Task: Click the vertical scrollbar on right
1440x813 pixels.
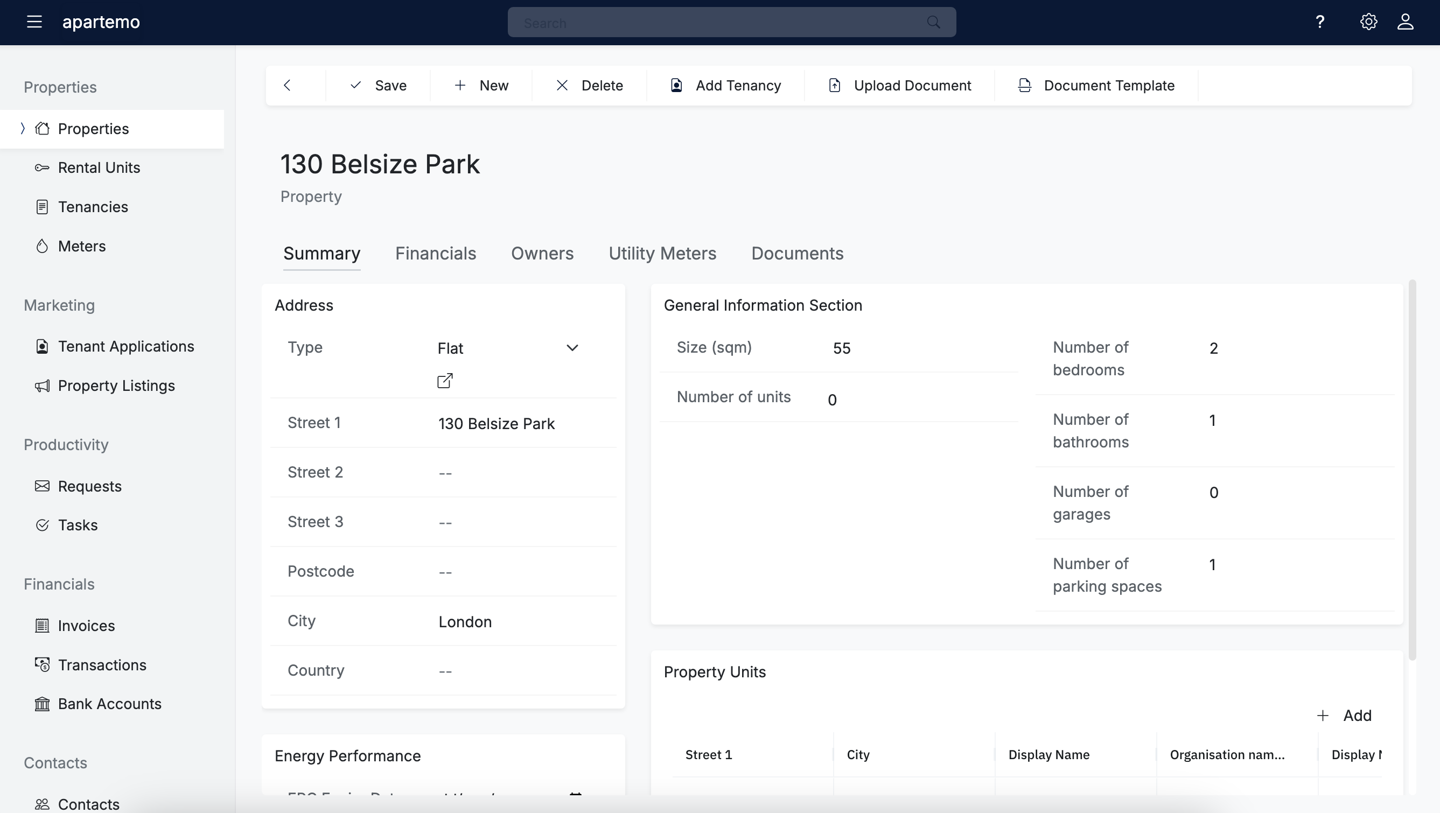Action: (x=1413, y=469)
